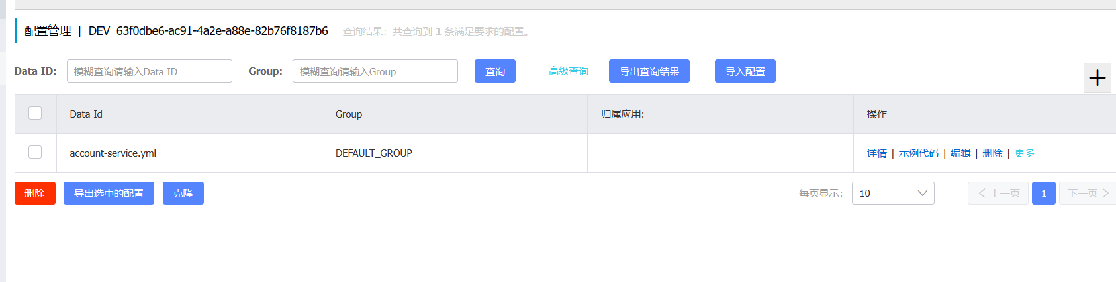Open 高级查询 advanced query link

(569, 71)
